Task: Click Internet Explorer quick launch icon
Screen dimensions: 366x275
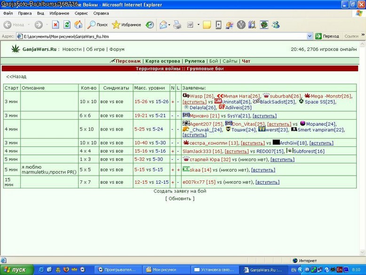Action: [41, 270]
